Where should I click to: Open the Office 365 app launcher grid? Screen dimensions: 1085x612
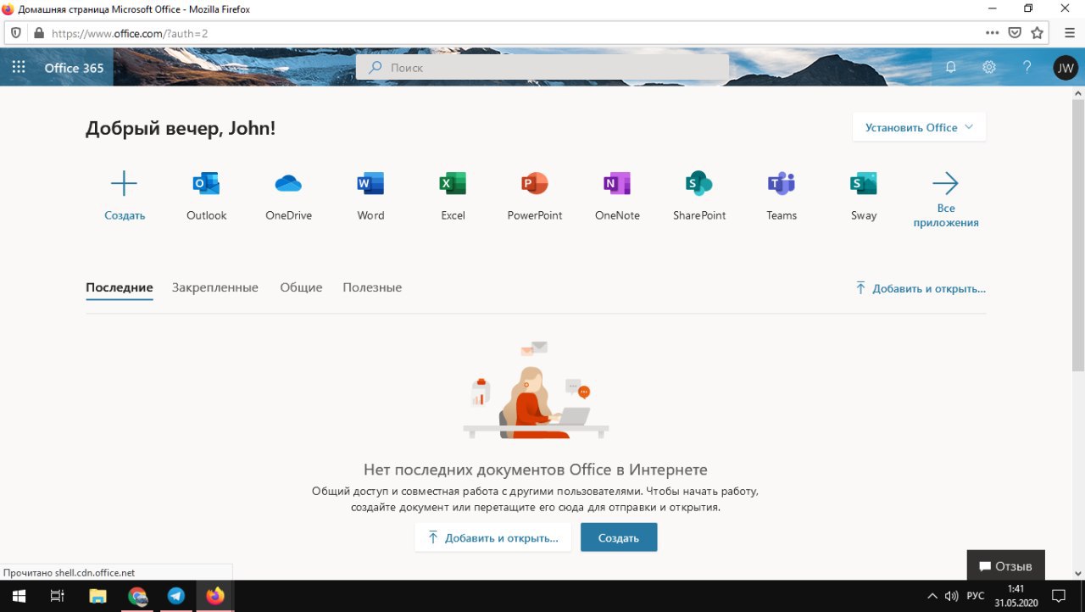pos(19,67)
